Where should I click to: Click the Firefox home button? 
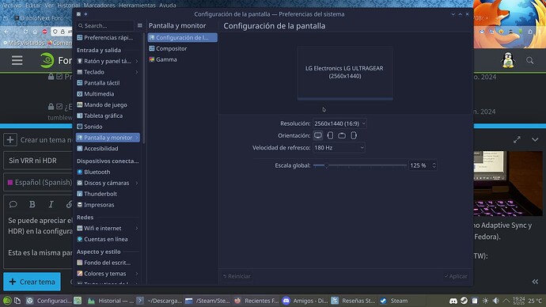click(x=35, y=32)
